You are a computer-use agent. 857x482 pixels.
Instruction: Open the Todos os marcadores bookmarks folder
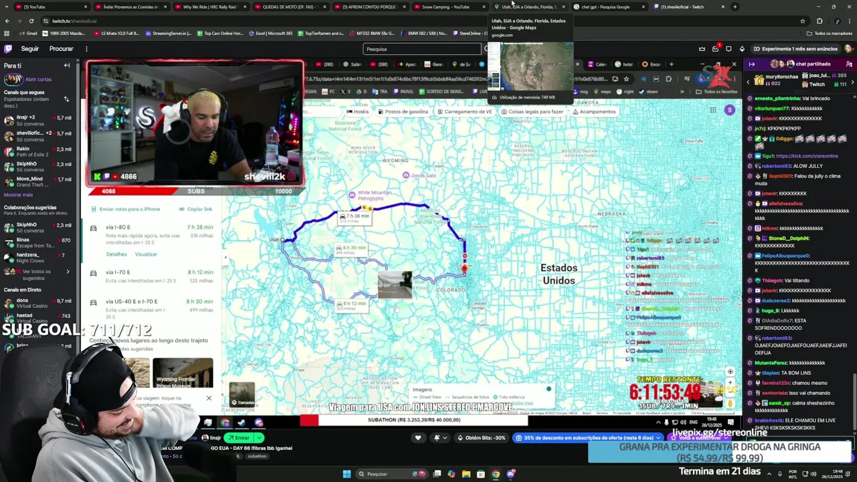coord(830,33)
